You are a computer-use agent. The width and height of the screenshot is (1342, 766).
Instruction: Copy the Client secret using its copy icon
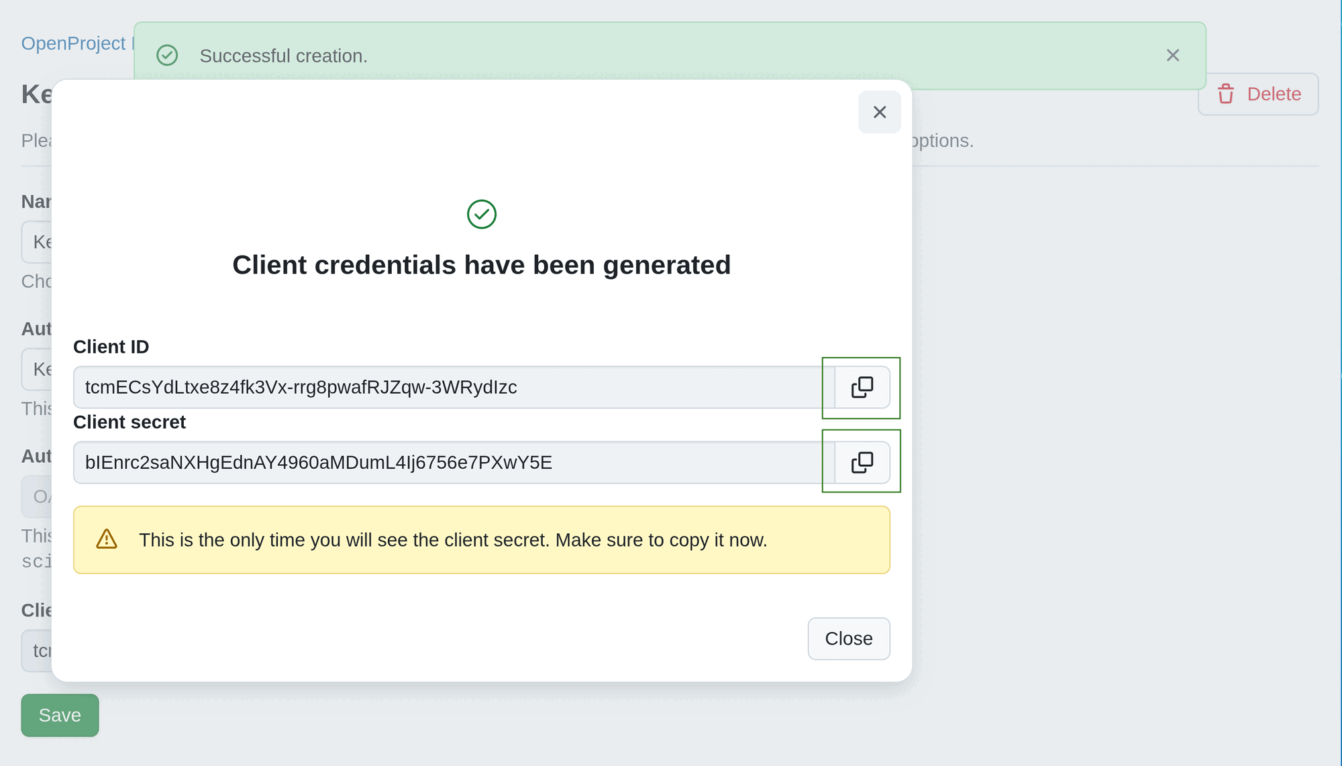point(862,461)
